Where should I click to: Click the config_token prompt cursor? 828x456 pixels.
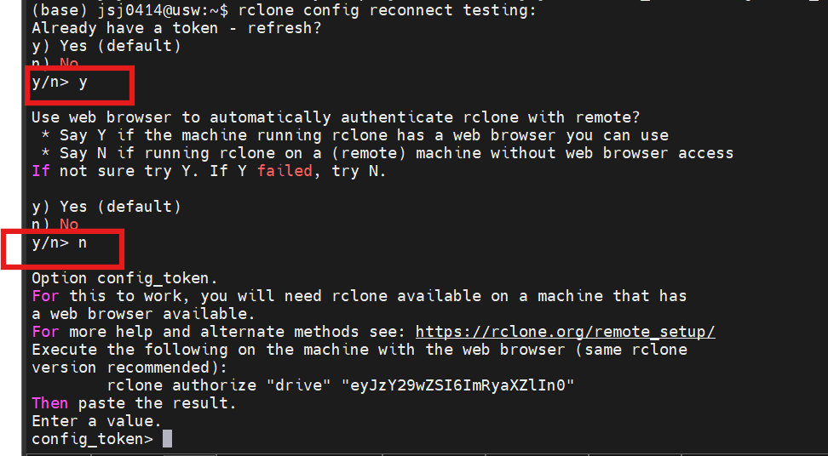167,439
